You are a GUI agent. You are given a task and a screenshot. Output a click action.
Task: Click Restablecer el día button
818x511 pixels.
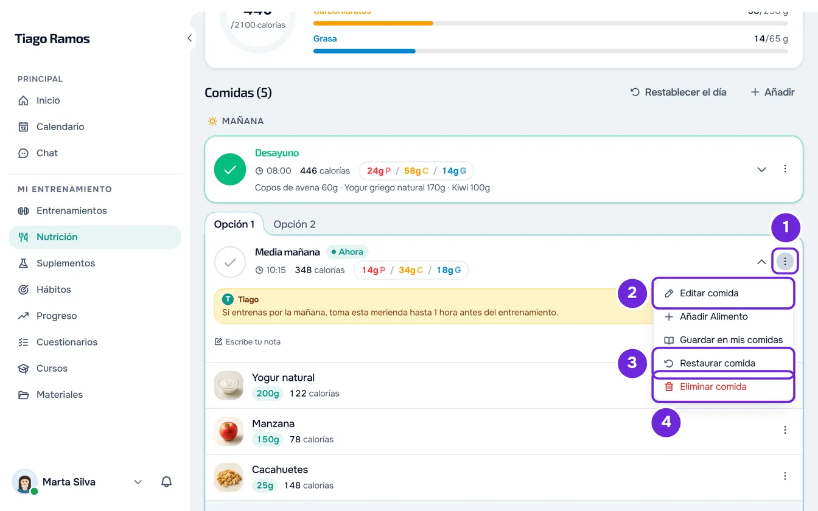[678, 92]
